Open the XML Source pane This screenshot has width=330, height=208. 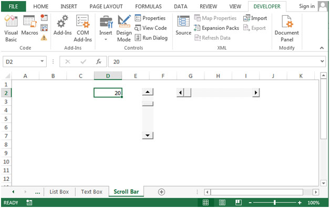click(183, 25)
